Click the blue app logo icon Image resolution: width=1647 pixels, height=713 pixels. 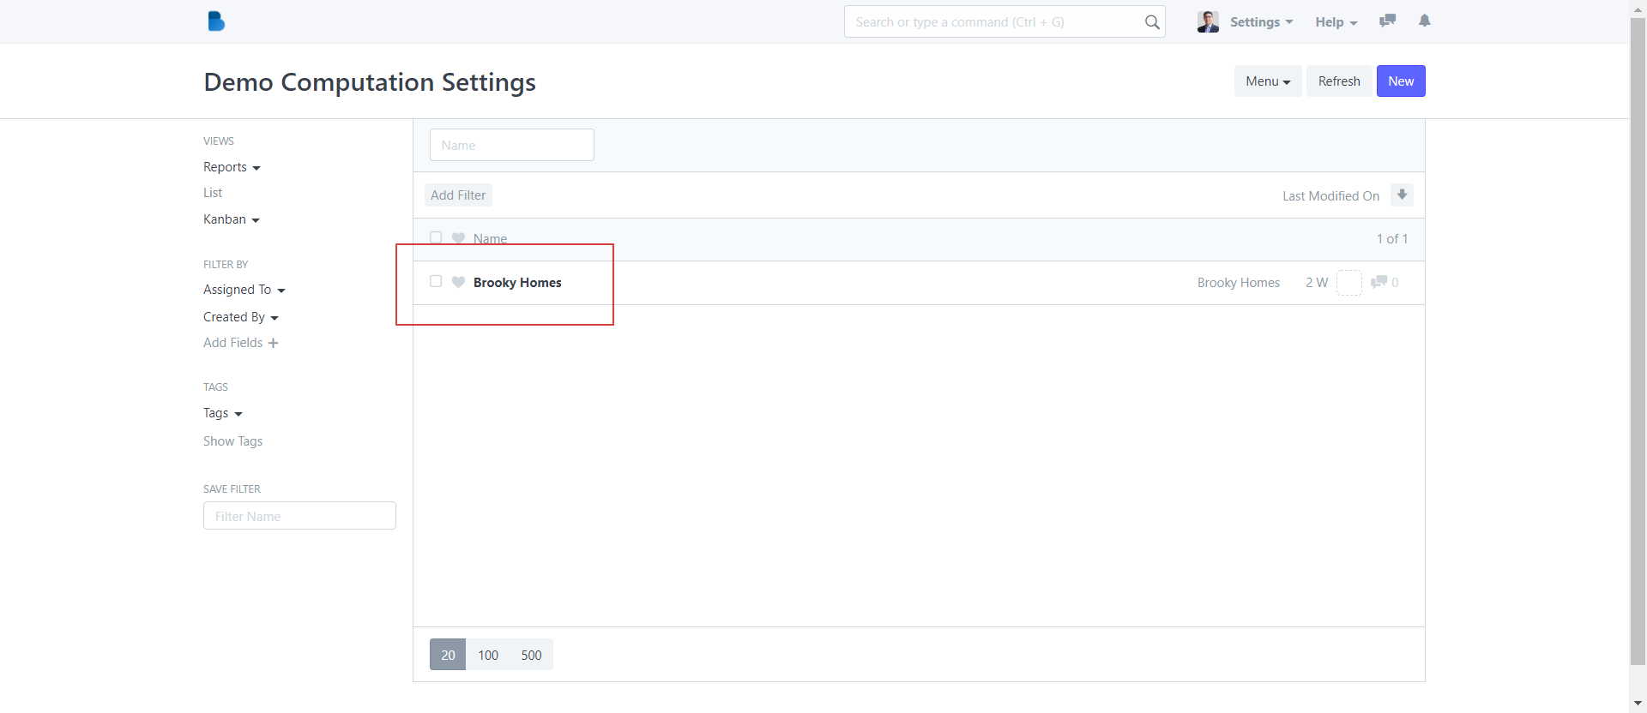pos(216,21)
